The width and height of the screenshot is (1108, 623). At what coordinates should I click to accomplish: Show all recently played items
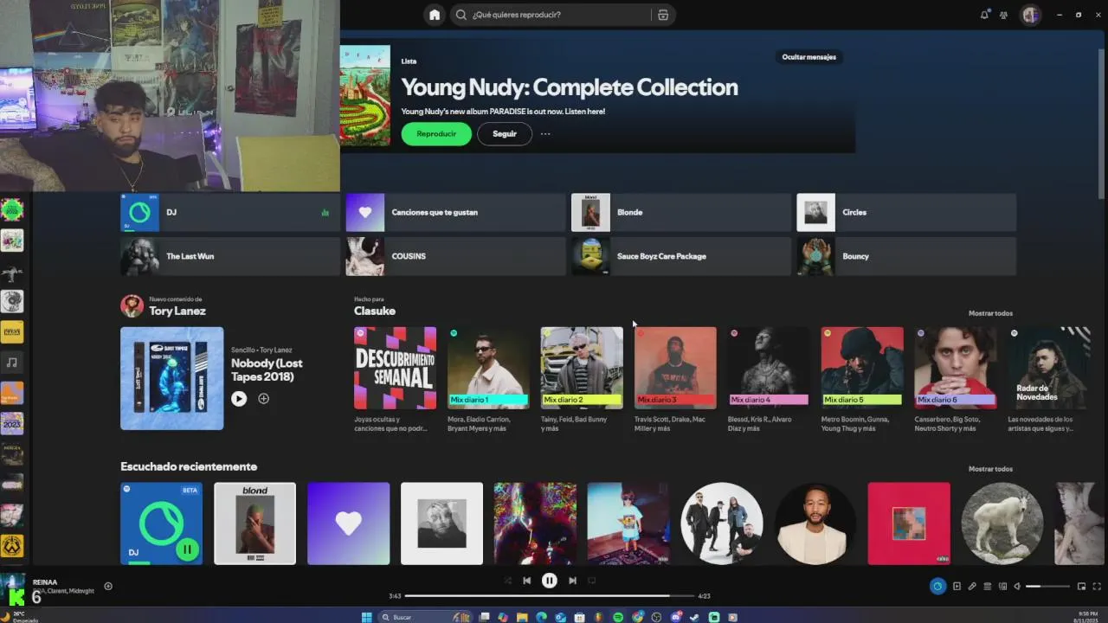(990, 469)
